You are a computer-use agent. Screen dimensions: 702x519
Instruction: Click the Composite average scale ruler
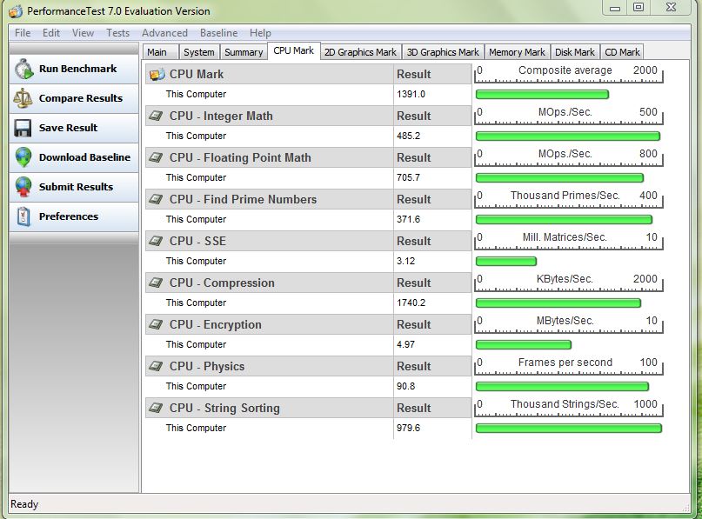coord(569,74)
